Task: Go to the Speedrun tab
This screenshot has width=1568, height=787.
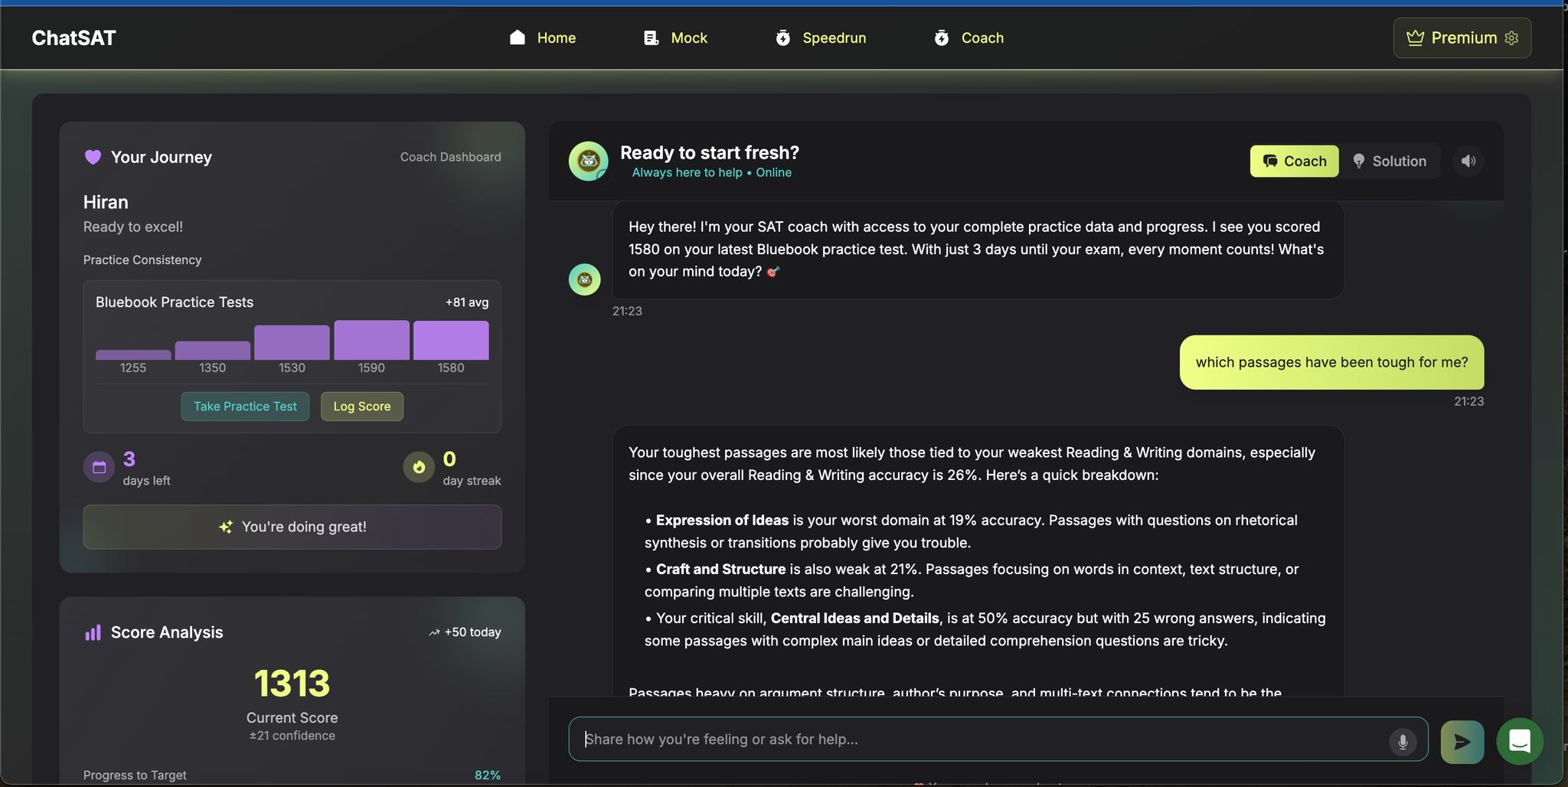Action: click(x=820, y=38)
